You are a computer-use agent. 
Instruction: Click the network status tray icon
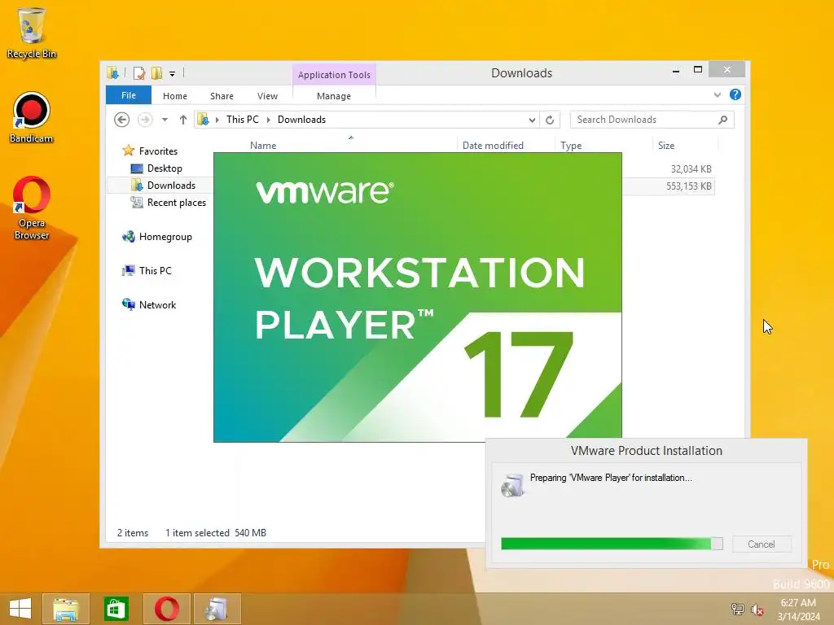pyautogui.click(x=737, y=609)
